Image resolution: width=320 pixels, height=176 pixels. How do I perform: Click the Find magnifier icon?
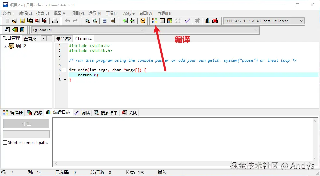point(87,21)
